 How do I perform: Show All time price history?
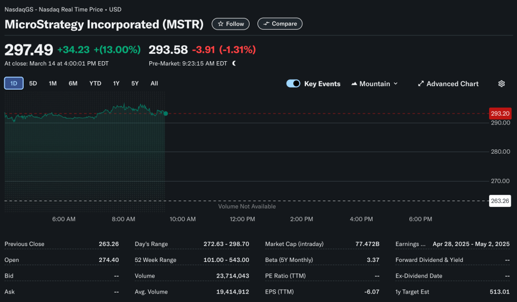click(154, 83)
